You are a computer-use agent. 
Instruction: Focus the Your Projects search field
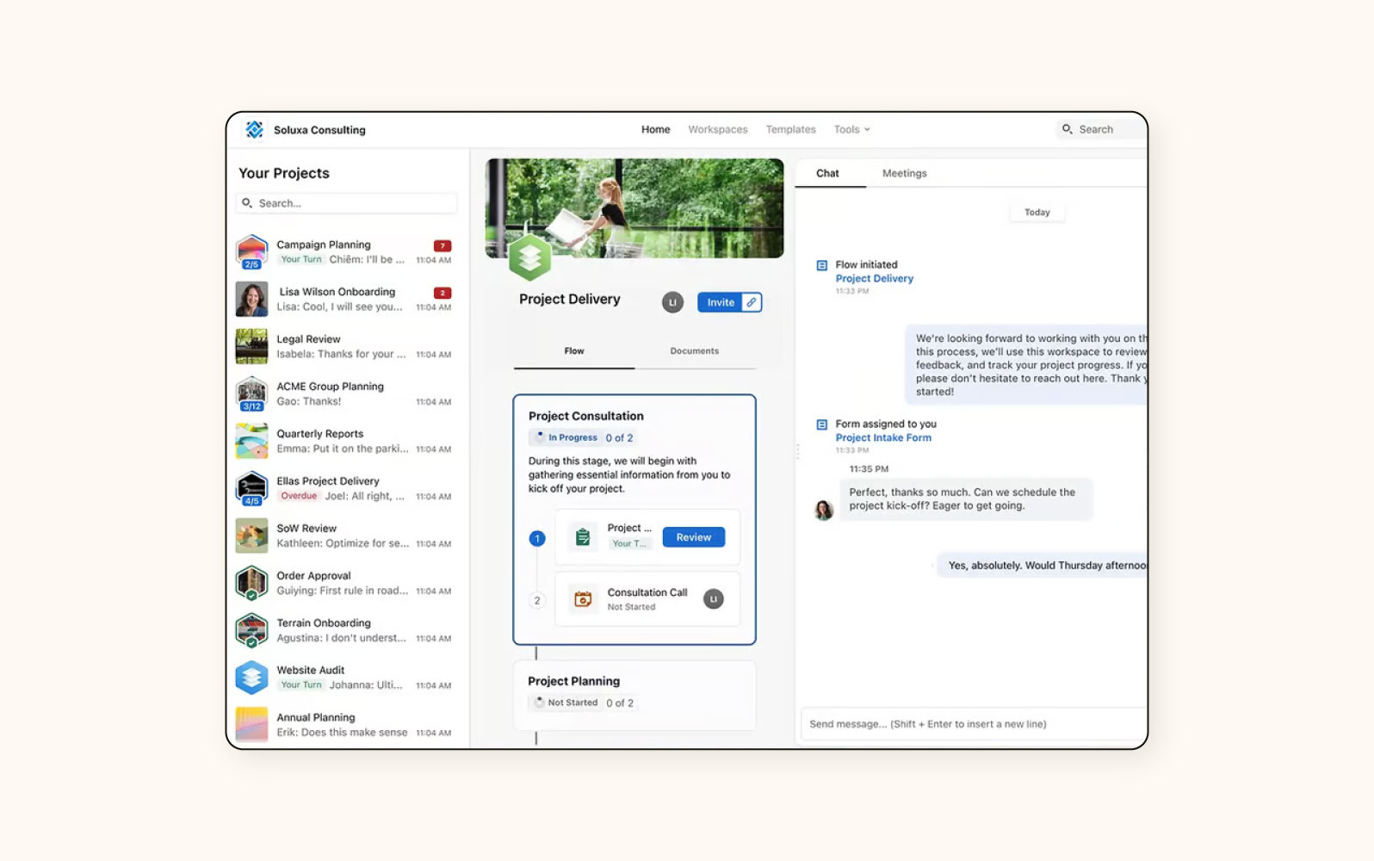(x=346, y=203)
